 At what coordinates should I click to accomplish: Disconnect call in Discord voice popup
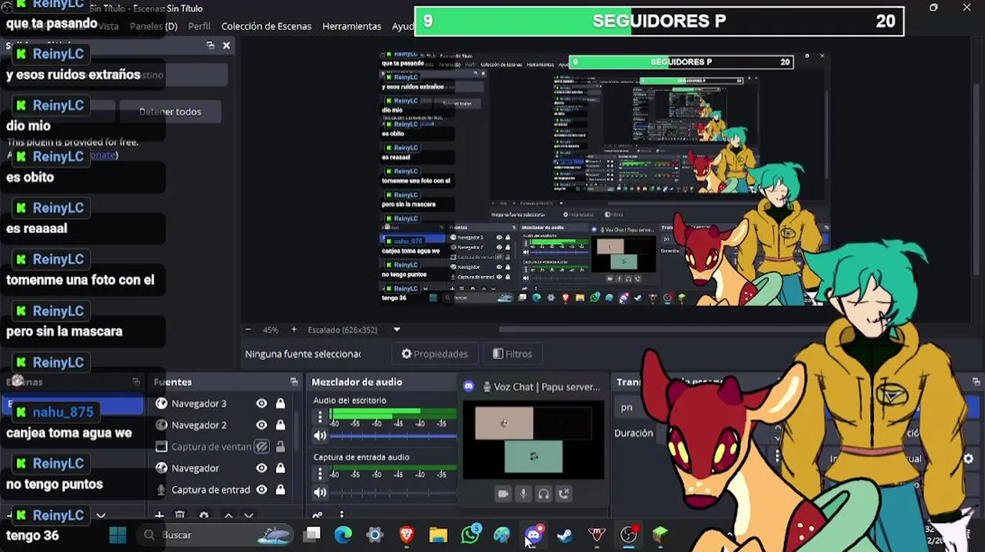tap(564, 494)
